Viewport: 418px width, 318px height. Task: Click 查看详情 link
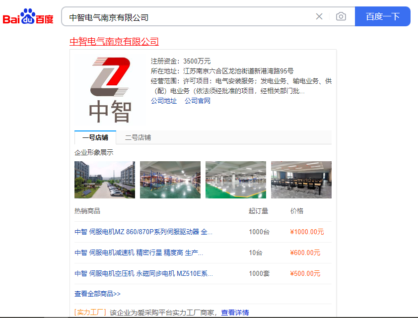point(235,313)
